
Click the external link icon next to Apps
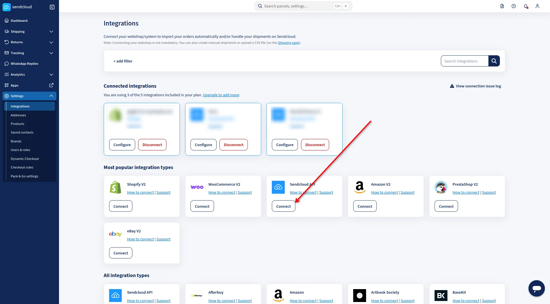pyautogui.click(x=51, y=85)
